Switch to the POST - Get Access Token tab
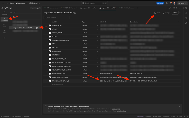Screen dimensions: 189x118 (69, 8)
